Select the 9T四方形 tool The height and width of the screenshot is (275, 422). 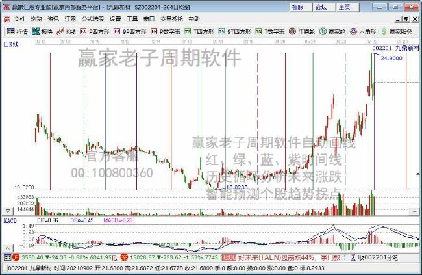tap(234, 32)
